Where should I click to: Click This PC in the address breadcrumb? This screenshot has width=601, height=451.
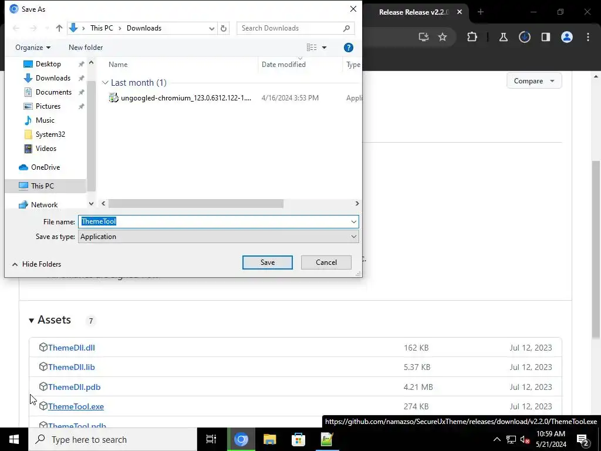(102, 28)
